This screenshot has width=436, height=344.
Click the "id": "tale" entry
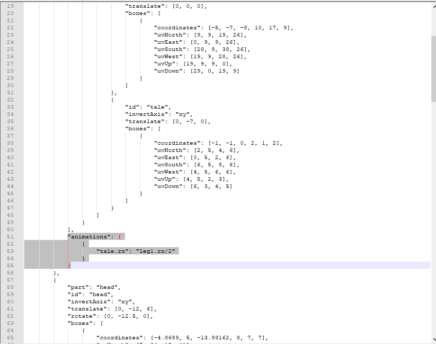tap(148, 107)
